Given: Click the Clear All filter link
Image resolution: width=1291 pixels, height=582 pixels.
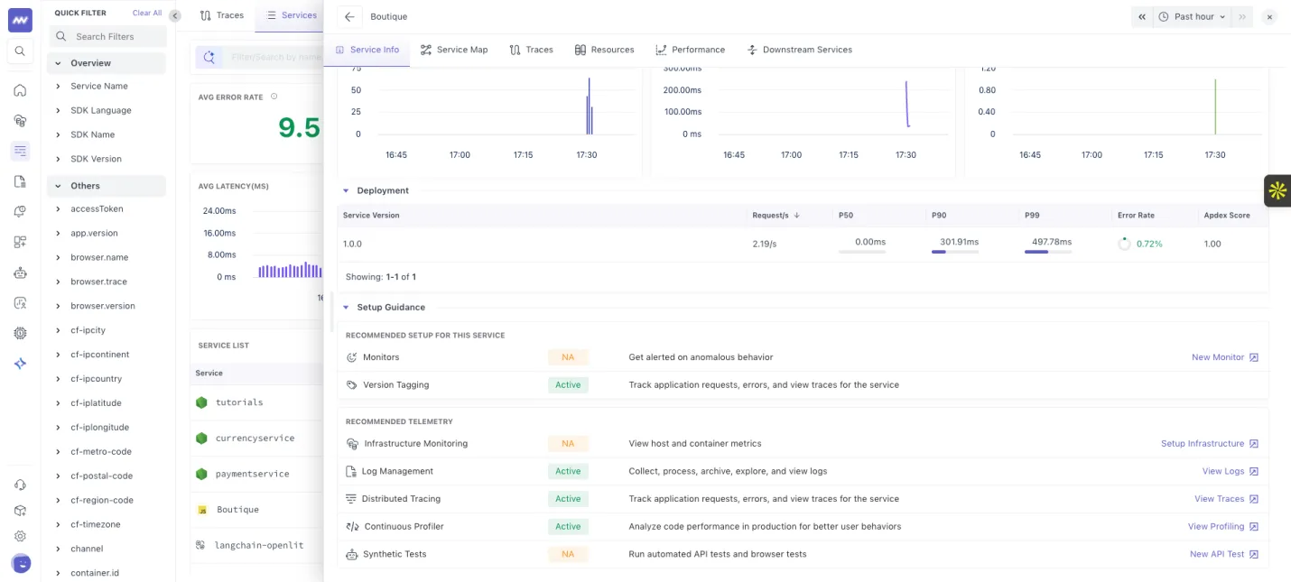Looking at the screenshot, I should 147,14.
